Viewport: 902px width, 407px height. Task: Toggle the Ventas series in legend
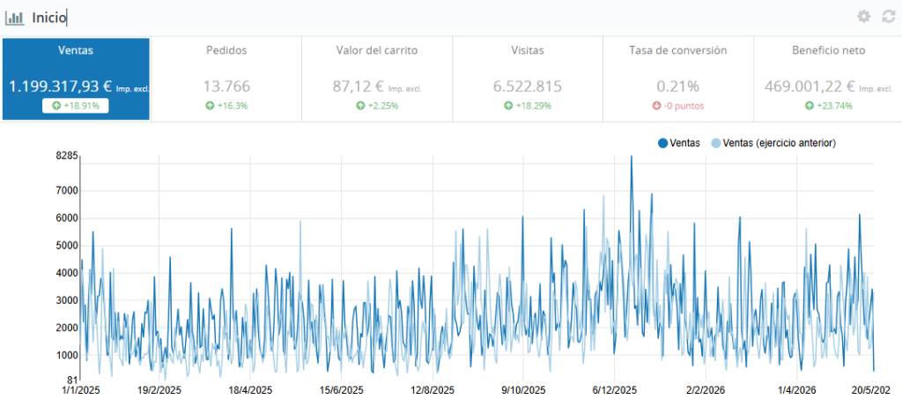[679, 144]
